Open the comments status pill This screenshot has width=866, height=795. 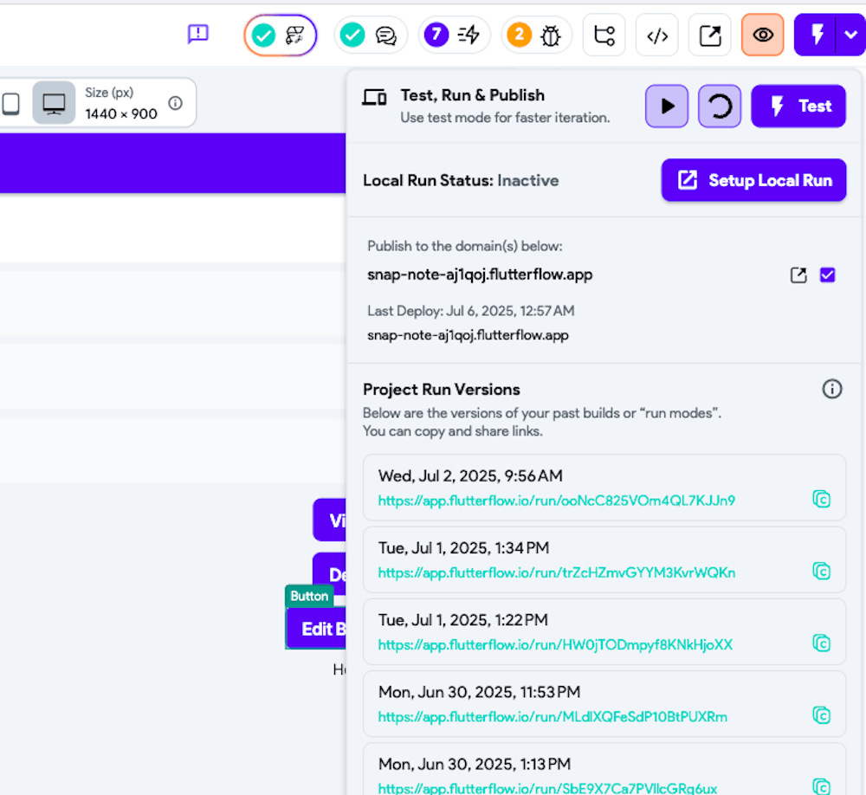coord(370,36)
